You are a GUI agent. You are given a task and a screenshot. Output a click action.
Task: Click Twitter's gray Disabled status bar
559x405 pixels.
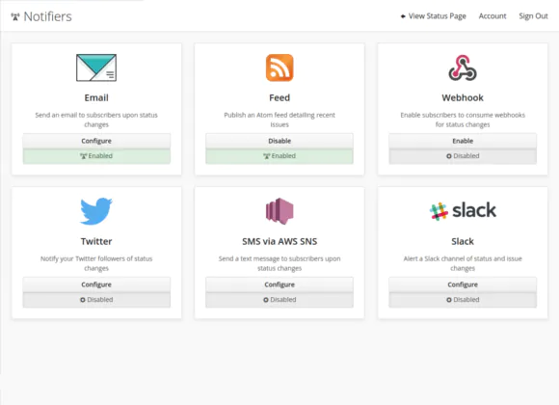[96, 300]
